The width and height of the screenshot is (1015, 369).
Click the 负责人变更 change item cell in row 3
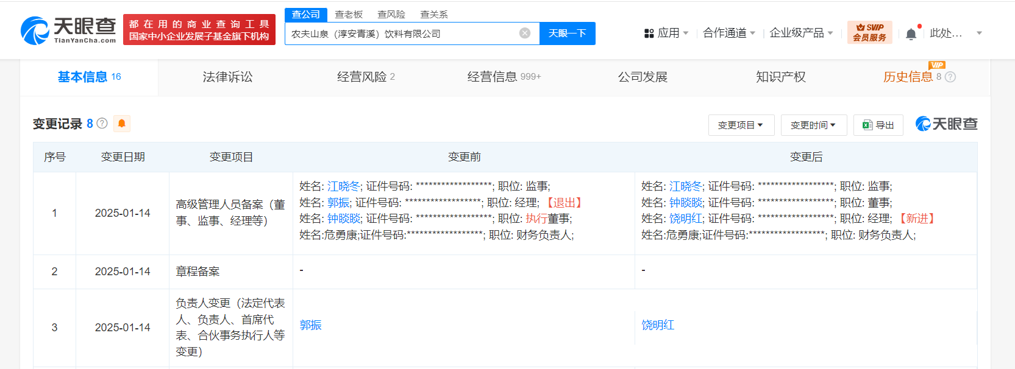coord(230,327)
